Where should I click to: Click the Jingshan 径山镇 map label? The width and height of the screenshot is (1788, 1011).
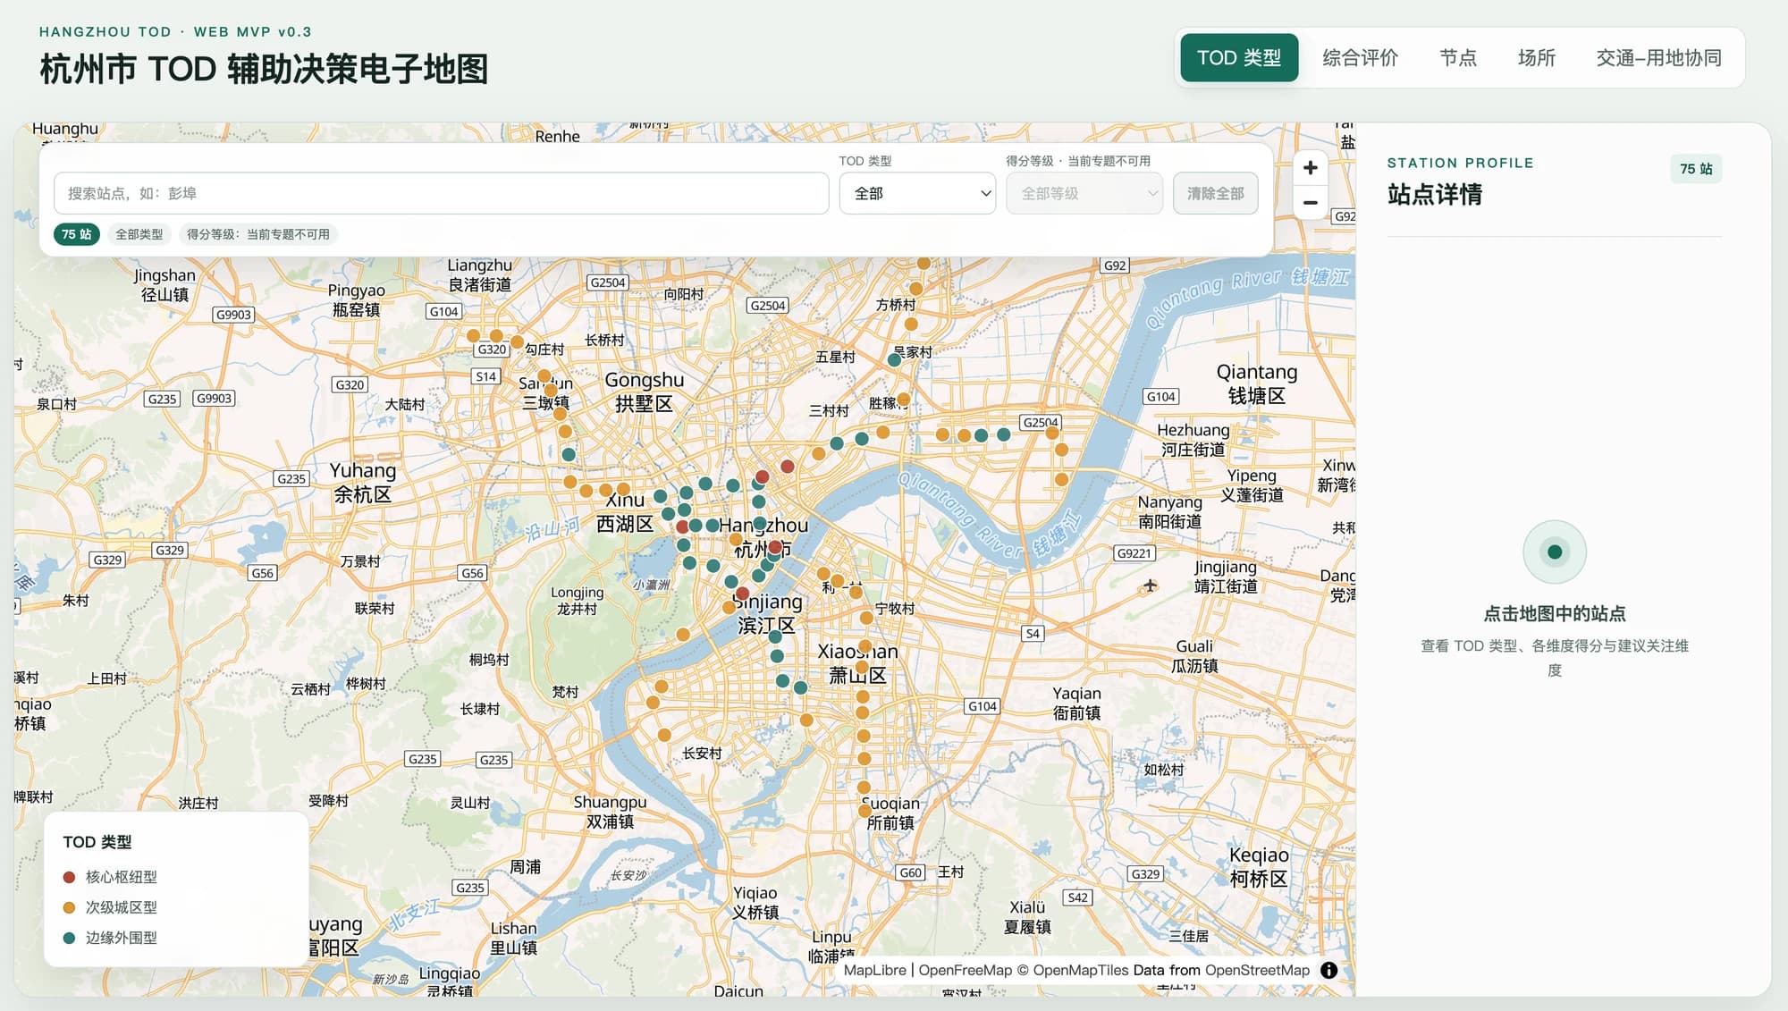(x=164, y=285)
